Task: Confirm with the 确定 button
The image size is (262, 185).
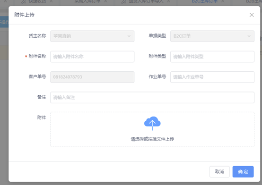Action: (x=243, y=172)
